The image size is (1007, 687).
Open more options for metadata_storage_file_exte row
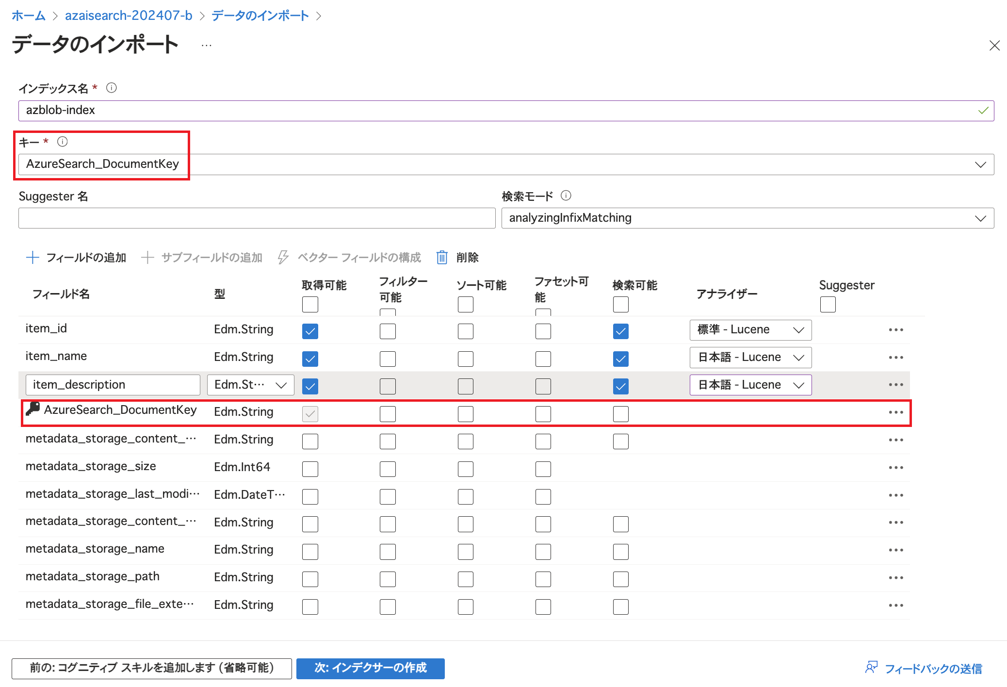point(896,605)
